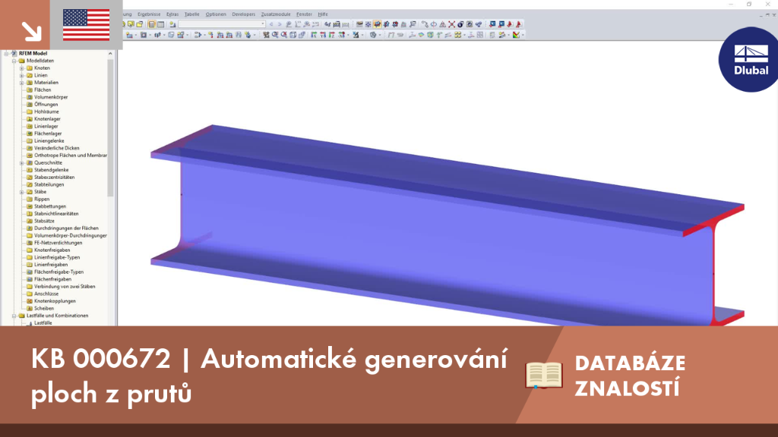Click the open book knowledge base icon

click(544, 375)
